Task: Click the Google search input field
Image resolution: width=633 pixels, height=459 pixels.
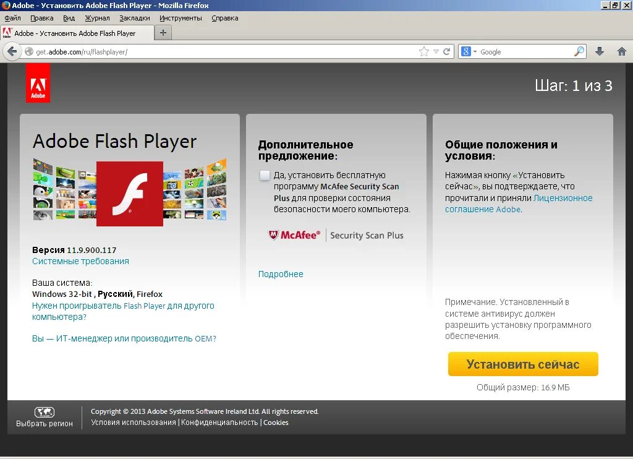Action: pyautogui.click(x=526, y=52)
